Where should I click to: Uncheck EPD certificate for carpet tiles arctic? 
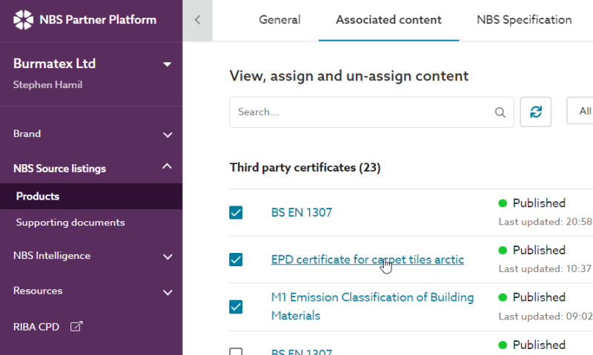tap(236, 260)
